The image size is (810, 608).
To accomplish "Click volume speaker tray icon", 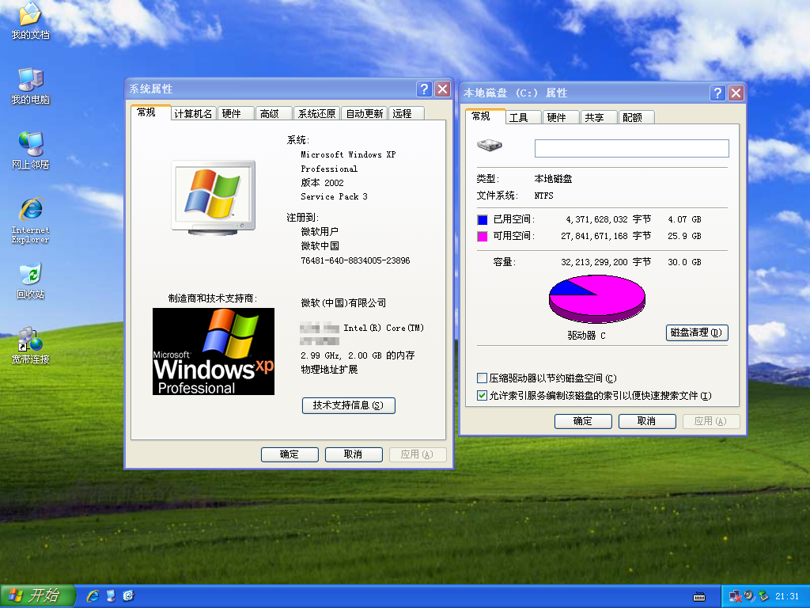I will 749,597.
